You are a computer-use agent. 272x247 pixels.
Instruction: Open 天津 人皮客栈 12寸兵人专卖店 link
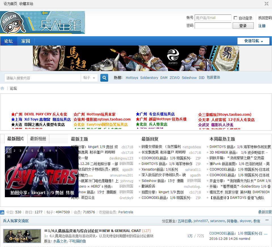(226, 120)
